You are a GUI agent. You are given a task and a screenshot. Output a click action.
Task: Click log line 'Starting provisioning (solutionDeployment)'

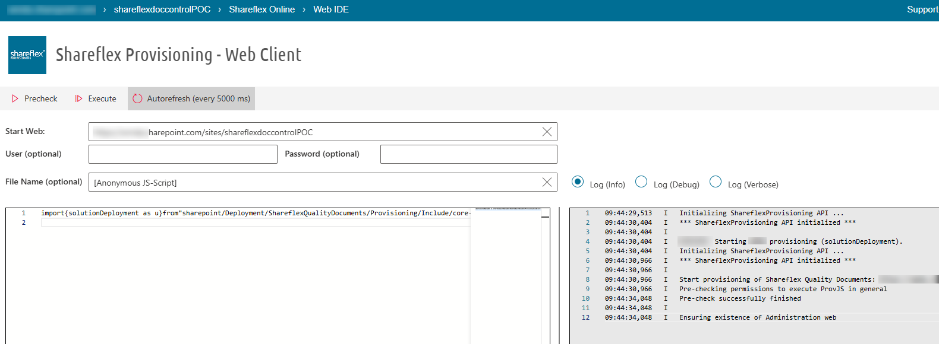click(x=790, y=241)
